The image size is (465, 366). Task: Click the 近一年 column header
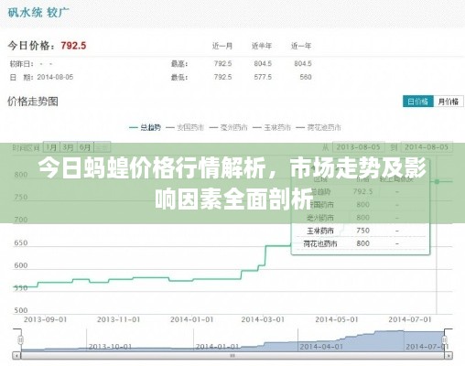[301, 46]
